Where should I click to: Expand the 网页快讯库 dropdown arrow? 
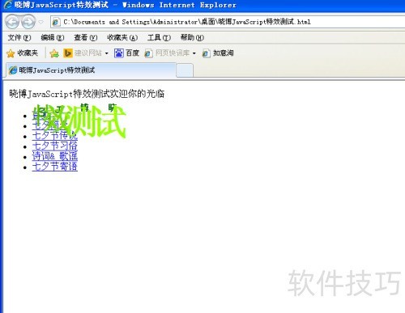(x=194, y=53)
